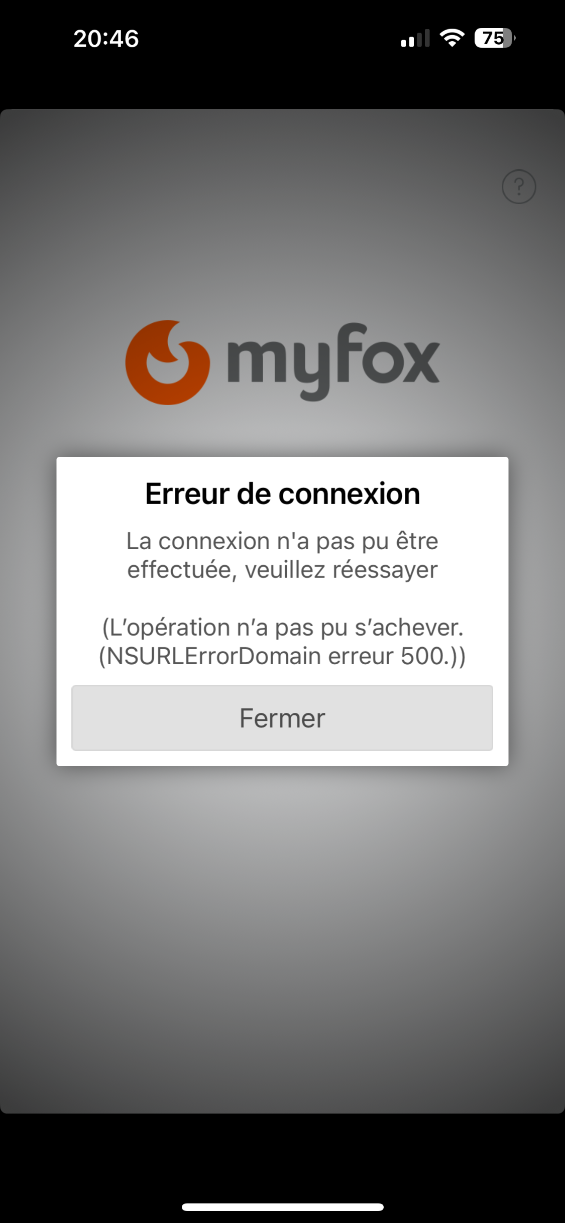565x1223 pixels.
Task: Tap the word 'connexion' in the dialog title
Action: pyautogui.click(x=350, y=494)
